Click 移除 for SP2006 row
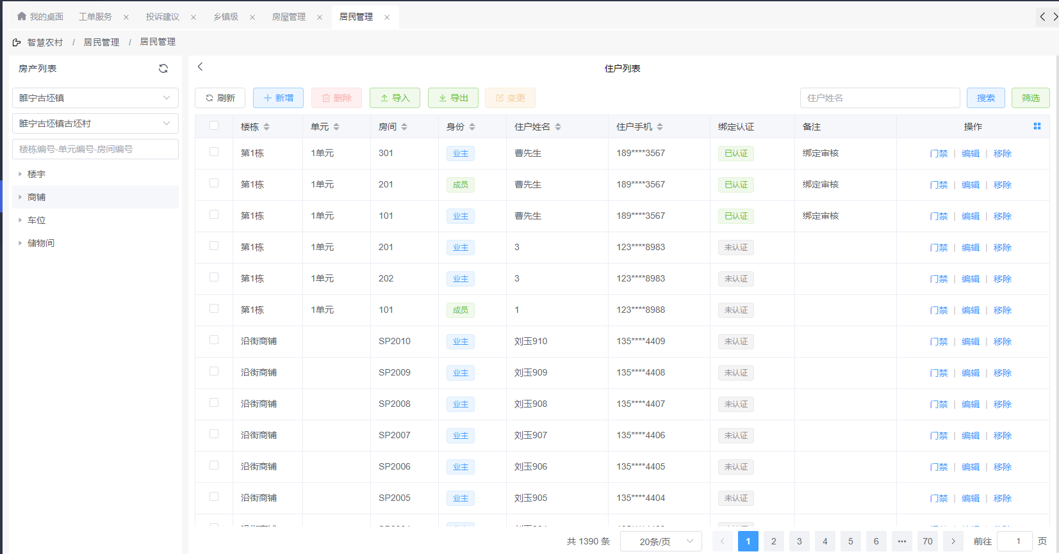Viewport: 1059px width, 554px height. [1003, 467]
